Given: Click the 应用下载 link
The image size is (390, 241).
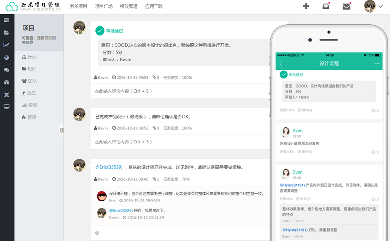Looking at the screenshot, I should tap(154, 6).
